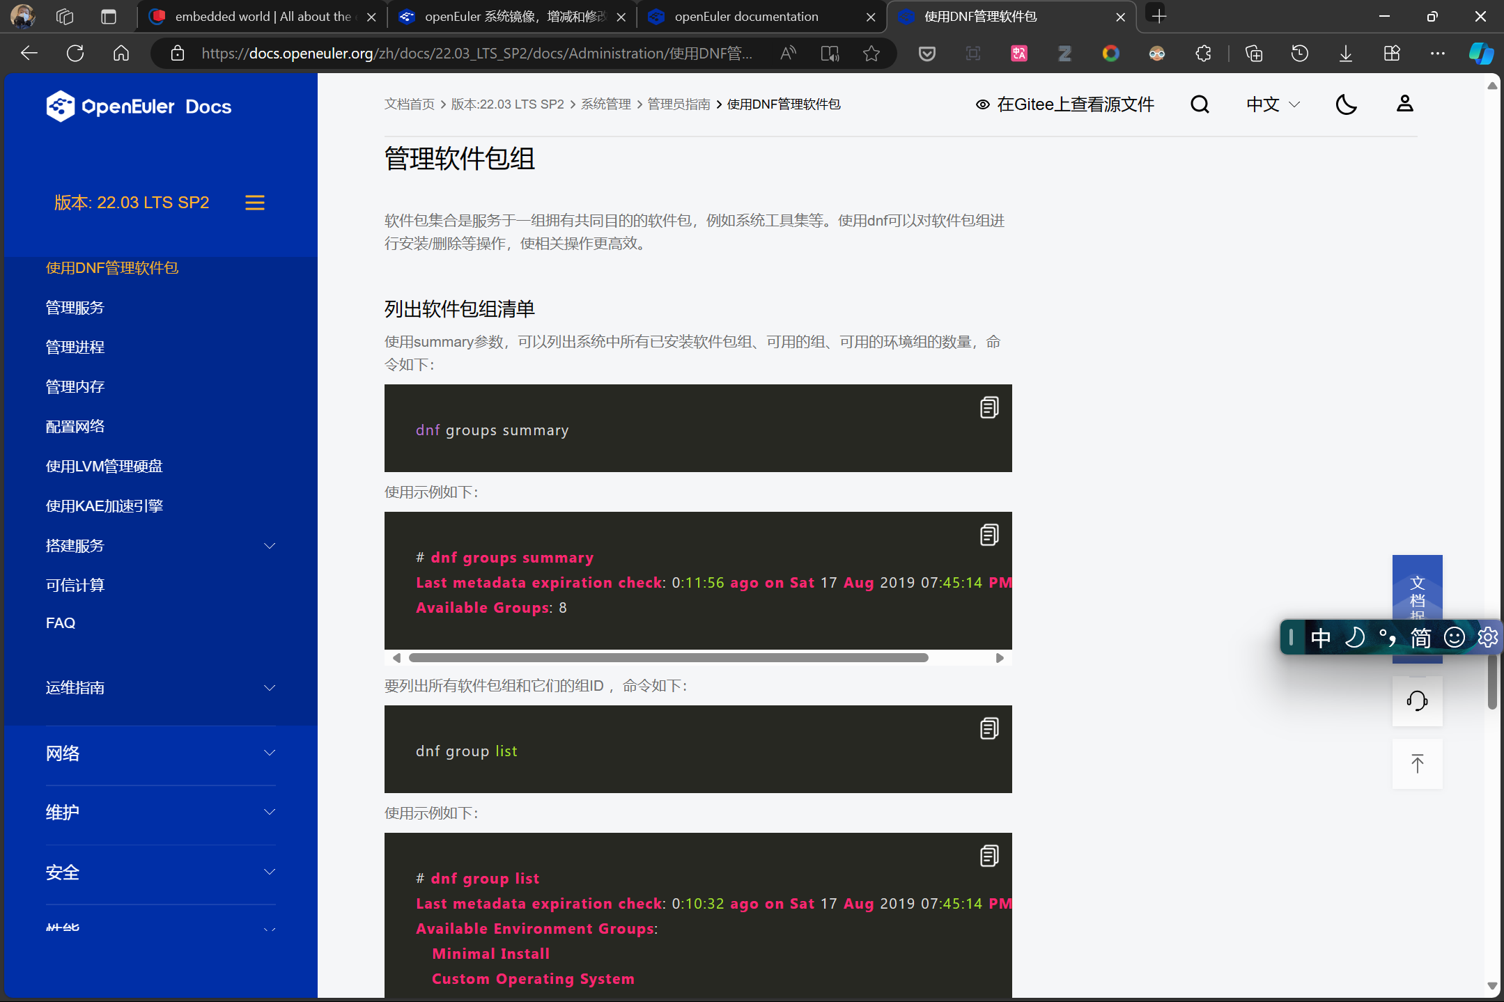Open the 管理服务 sidebar page
The image size is (1504, 1002).
[x=75, y=308]
